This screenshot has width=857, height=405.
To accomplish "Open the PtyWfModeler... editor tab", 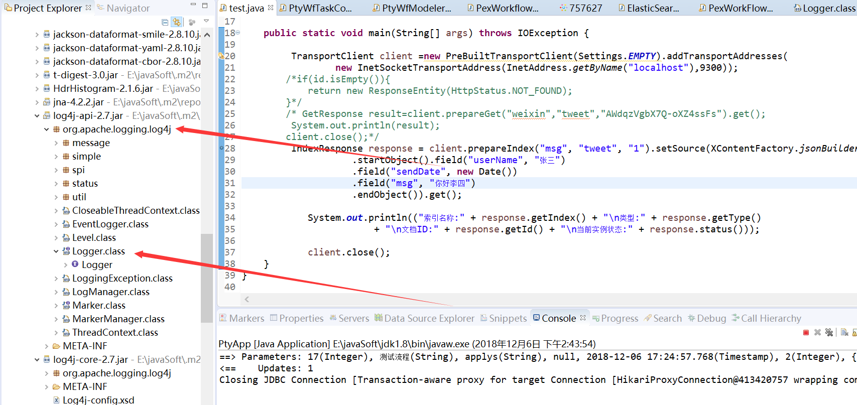I will pos(412,8).
